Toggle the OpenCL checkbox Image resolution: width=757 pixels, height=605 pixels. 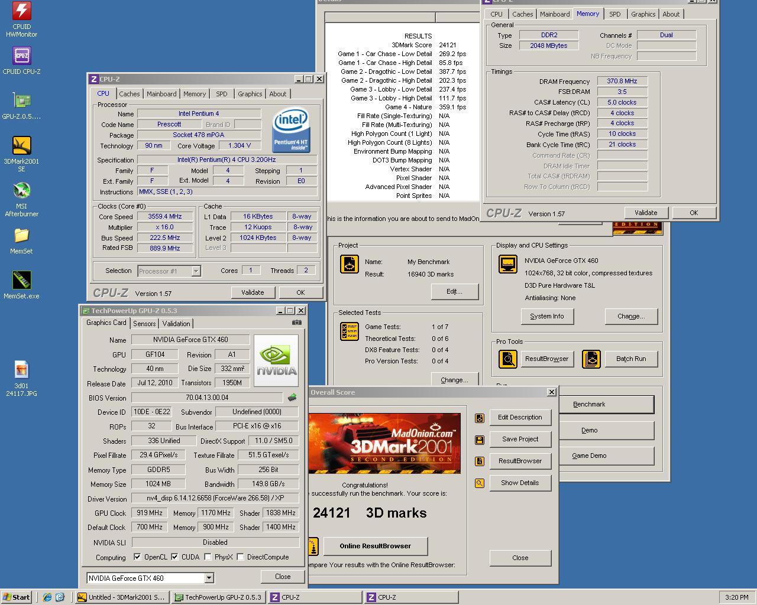137,557
